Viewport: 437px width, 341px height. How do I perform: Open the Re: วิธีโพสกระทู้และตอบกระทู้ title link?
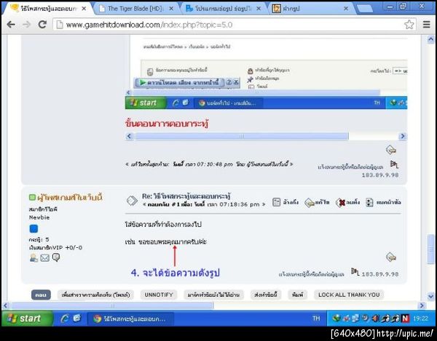pyautogui.click(x=186, y=196)
